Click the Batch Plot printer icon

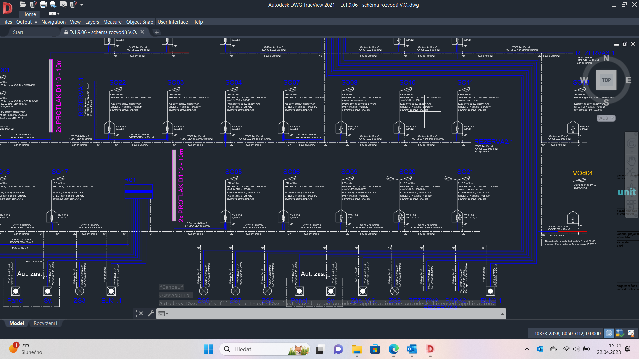(53, 4)
